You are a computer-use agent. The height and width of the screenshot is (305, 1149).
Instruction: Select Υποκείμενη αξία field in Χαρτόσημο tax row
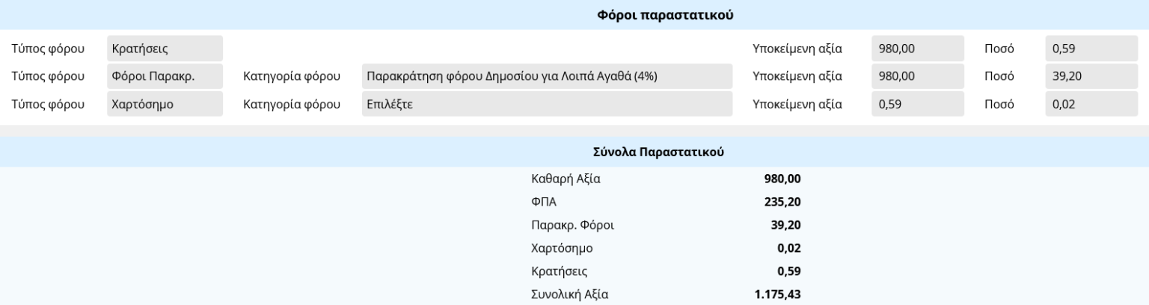click(x=918, y=104)
